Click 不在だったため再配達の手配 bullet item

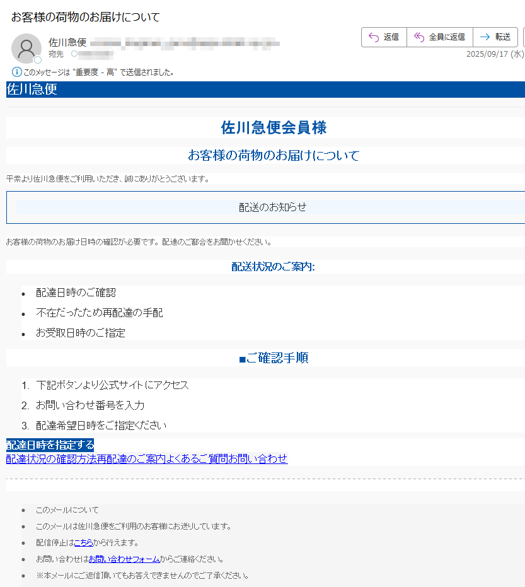(99, 313)
